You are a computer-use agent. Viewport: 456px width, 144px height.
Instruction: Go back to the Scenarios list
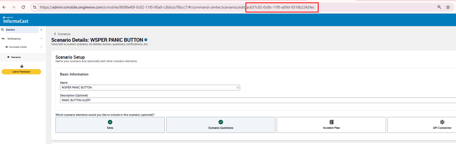click(62, 34)
